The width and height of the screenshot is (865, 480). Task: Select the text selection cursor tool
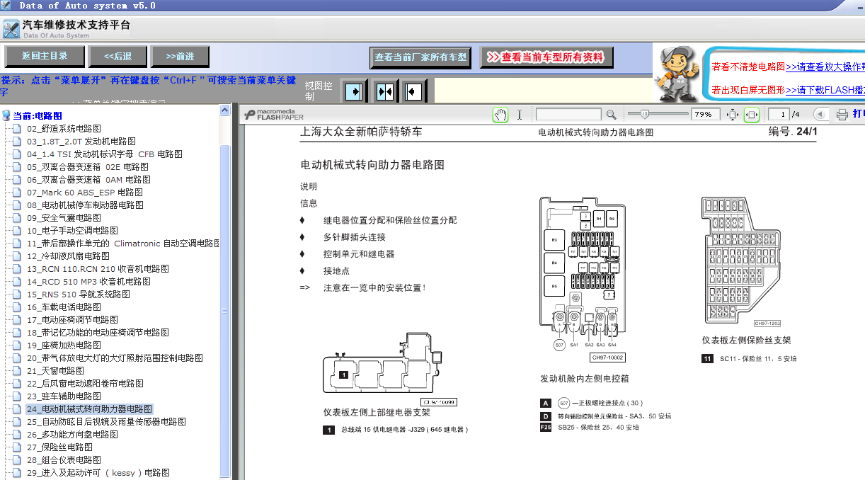click(520, 115)
